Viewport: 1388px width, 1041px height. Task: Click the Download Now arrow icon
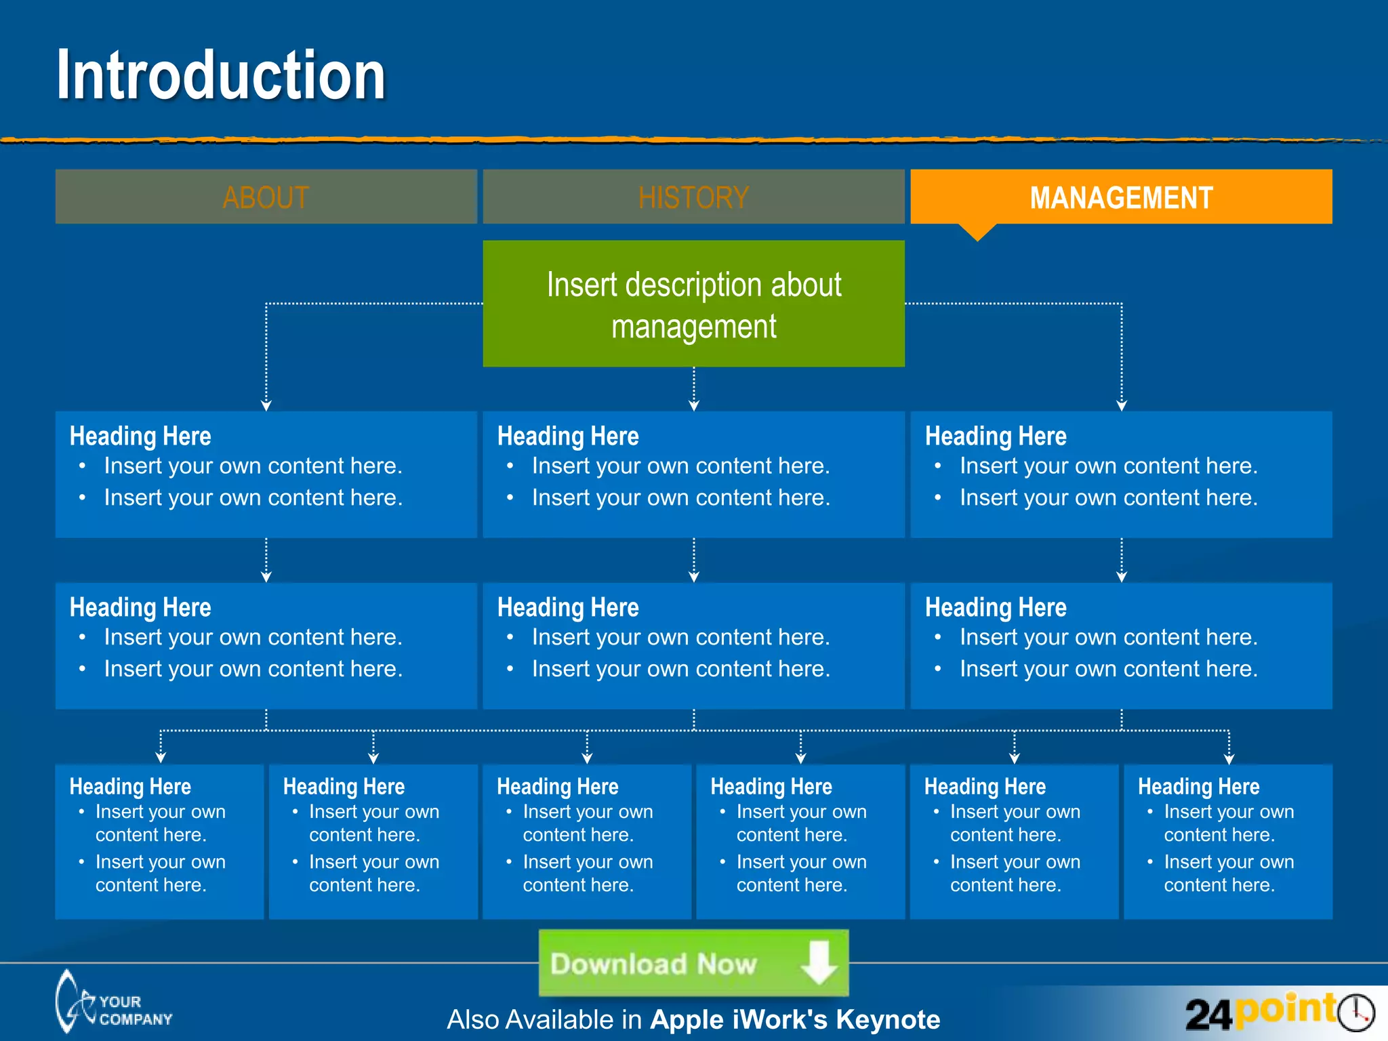point(819,962)
